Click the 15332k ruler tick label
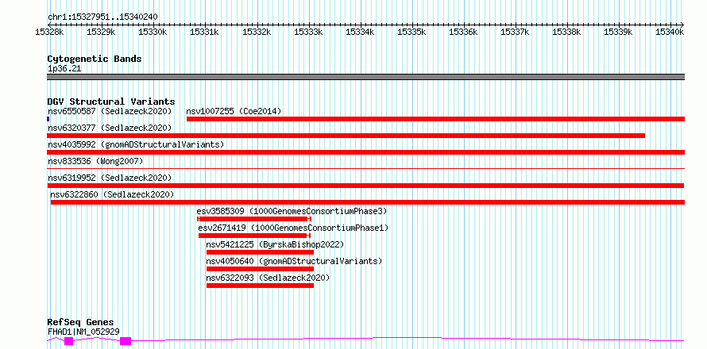Image resolution: width=707 pixels, height=349 pixels. pyautogui.click(x=257, y=32)
